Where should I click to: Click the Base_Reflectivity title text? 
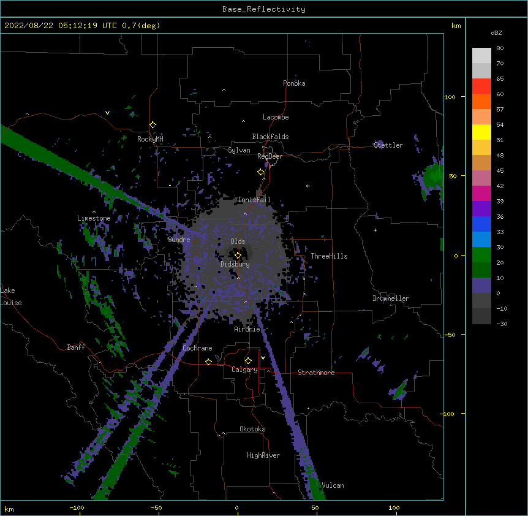(264, 9)
